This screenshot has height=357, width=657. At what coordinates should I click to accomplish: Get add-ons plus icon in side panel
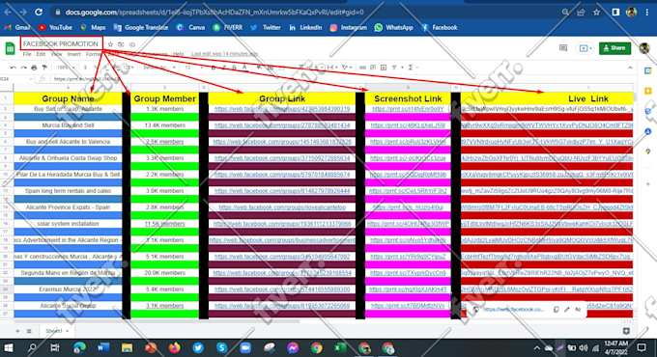(x=647, y=183)
